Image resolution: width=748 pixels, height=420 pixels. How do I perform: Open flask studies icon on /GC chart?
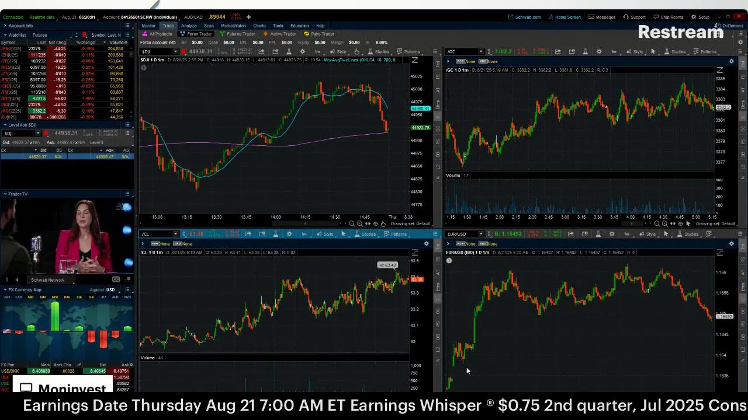click(x=585, y=51)
